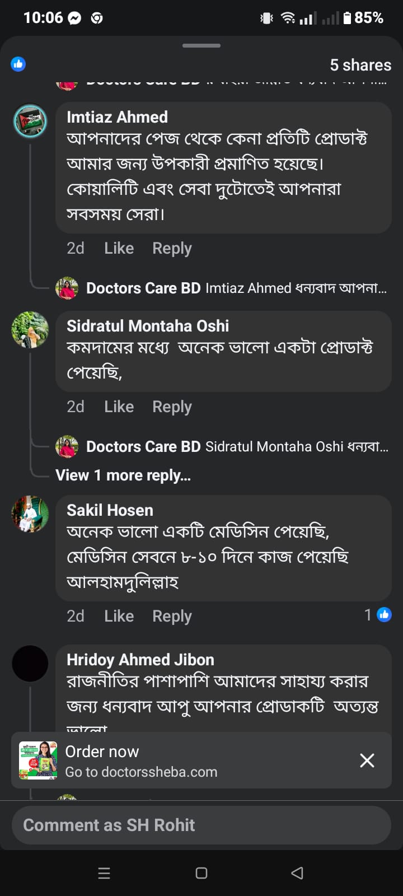Open Sidratul Montaha Oshi's profile picture
403x896 pixels.
point(30,330)
